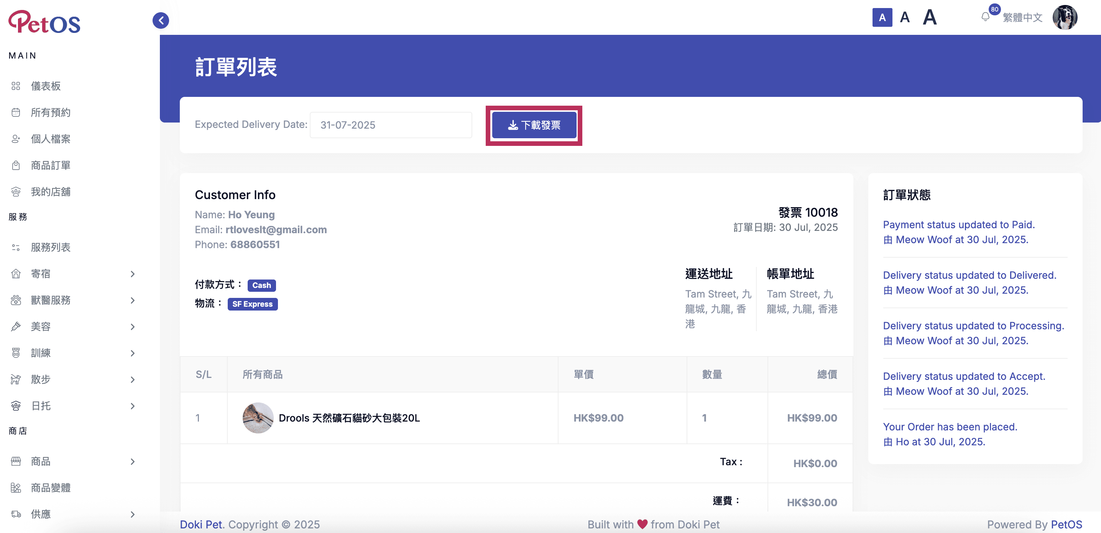
Task: Collapse the sidebar with the arrow button
Action: coord(161,20)
